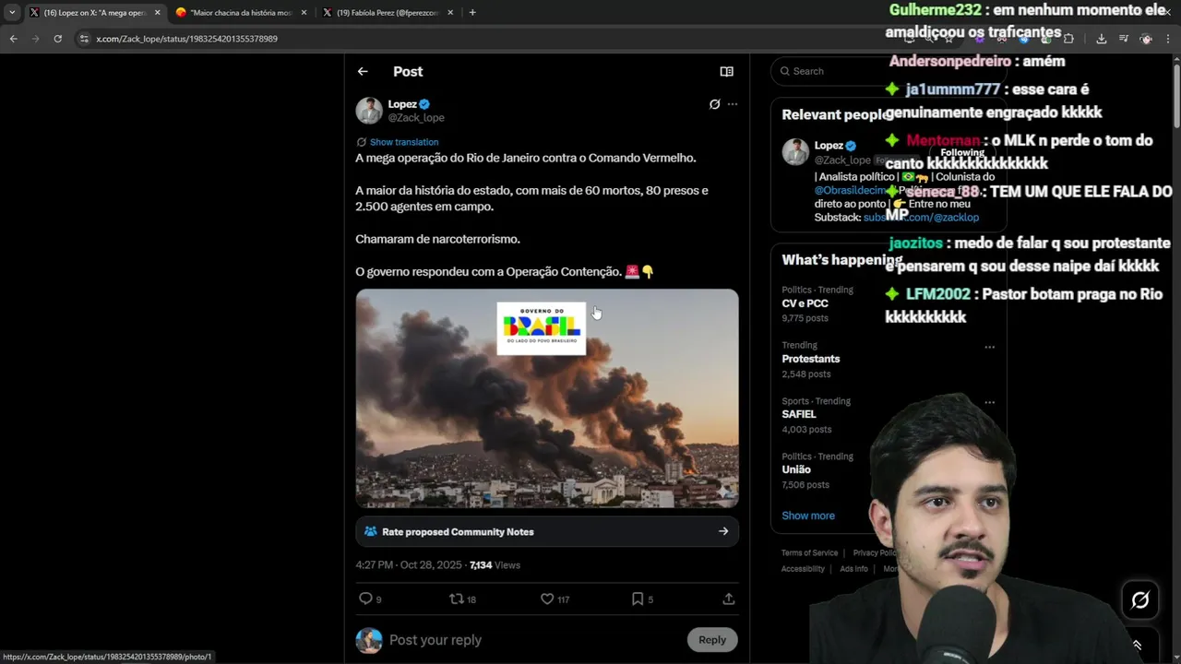The height and width of the screenshot is (664, 1181).
Task: Close the Fabíola Perez tab
Action: [x=450, y=12]
